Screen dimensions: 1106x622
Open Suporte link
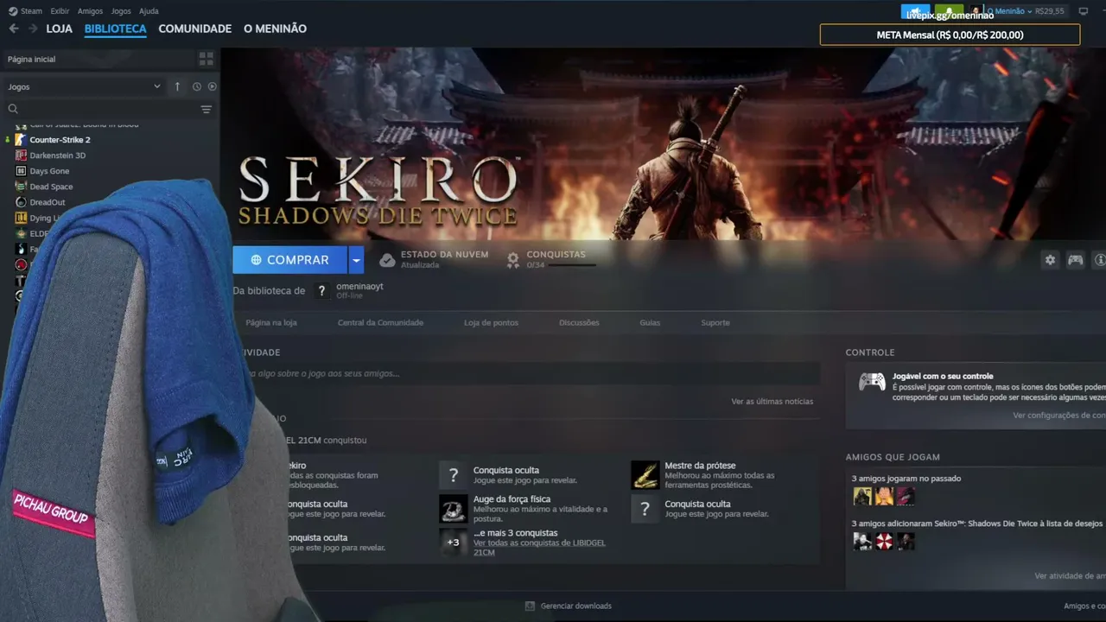715,322
